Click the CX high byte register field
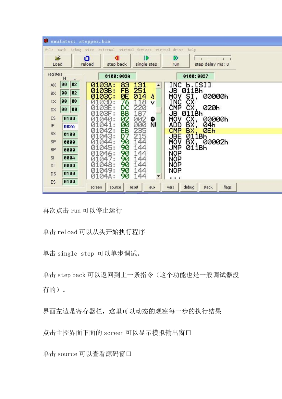Screen dimensions: 282x399 64,101
